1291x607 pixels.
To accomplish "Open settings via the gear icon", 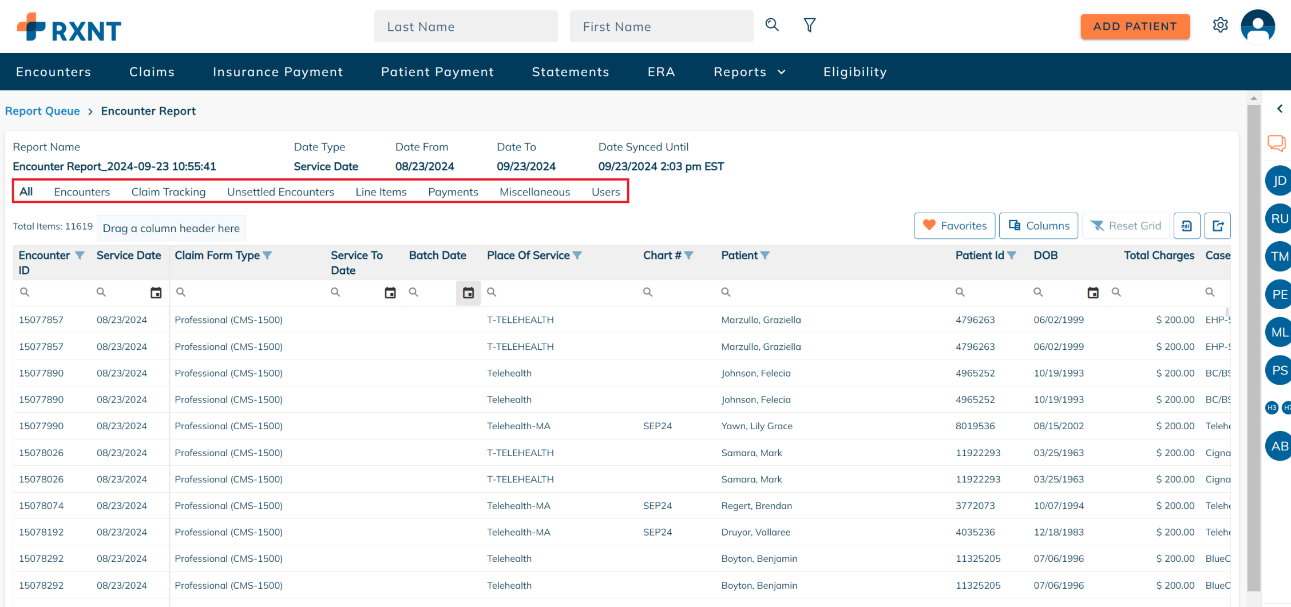I will [1220, 25].
